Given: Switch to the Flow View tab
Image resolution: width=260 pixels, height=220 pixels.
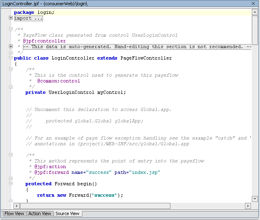Looking at the screenshot, I should (x=14, y=213).
